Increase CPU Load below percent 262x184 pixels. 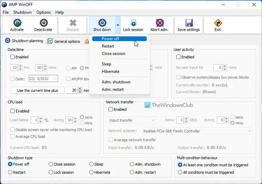tap(40, 119)
